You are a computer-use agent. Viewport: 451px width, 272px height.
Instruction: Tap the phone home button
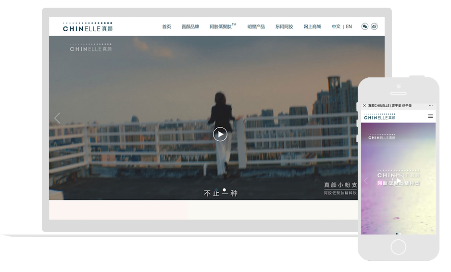[399, 247]
